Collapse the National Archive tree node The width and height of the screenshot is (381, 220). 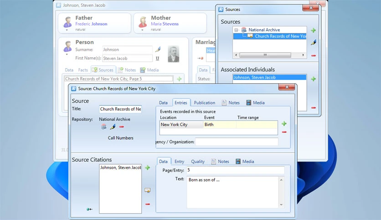point(236,30)
